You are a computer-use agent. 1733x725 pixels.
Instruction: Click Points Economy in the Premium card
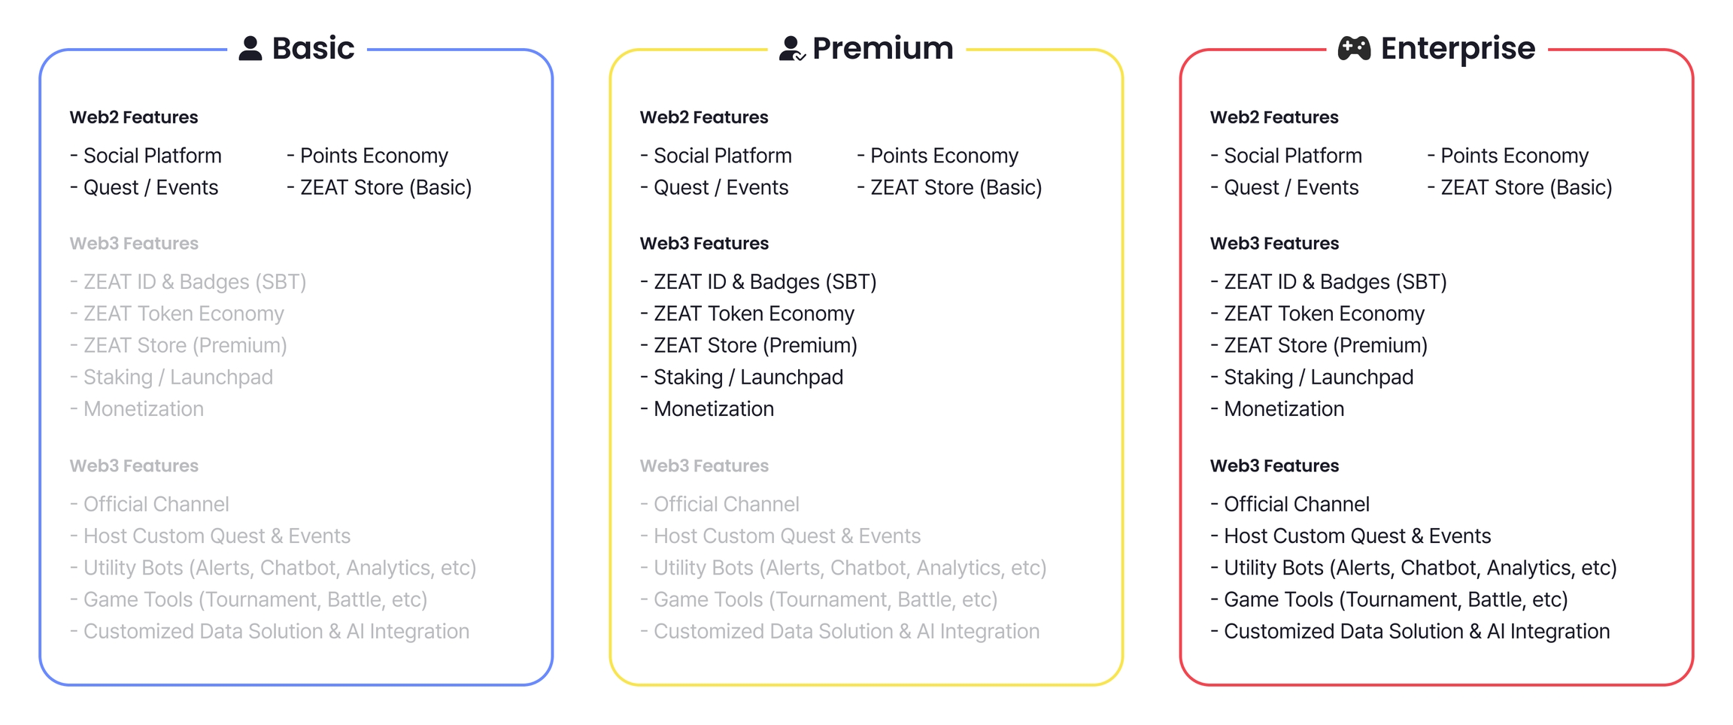click(944, 156)
